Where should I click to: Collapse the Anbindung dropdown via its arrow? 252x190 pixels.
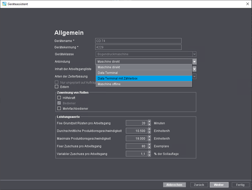[x=194, y=62]
